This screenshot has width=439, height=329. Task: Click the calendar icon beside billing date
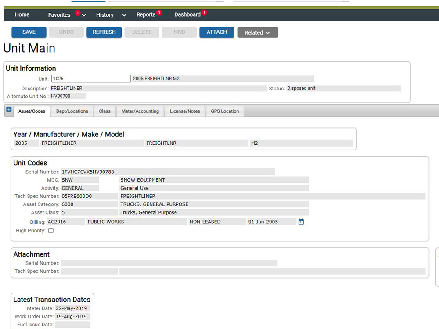click(x=301, y=222)
